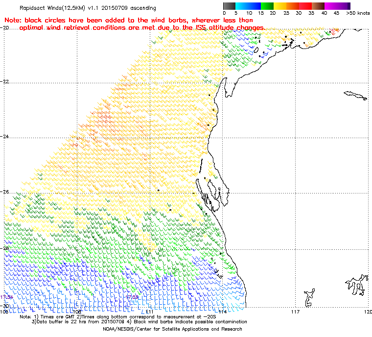
Task: Click the green 15-20 knots legend segment
Action: tap(267, 6)
